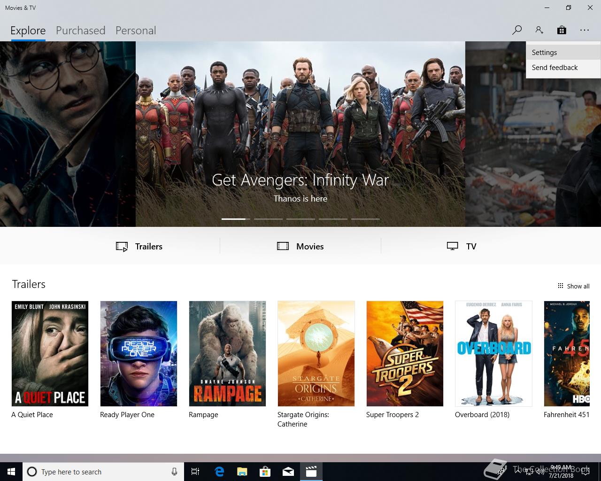Image resolution: width=601 pixels, height=481 pixels.
Task: Go to Trailers category
Action: coord(139,246)
